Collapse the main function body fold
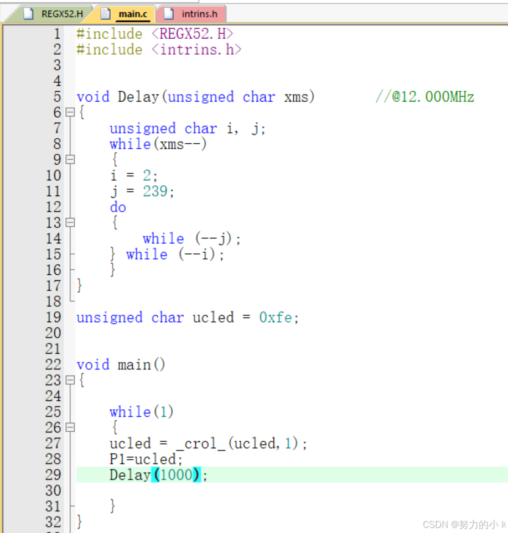Image resolution: width=508 pixels, height=533 pixels. pos(70,380)
